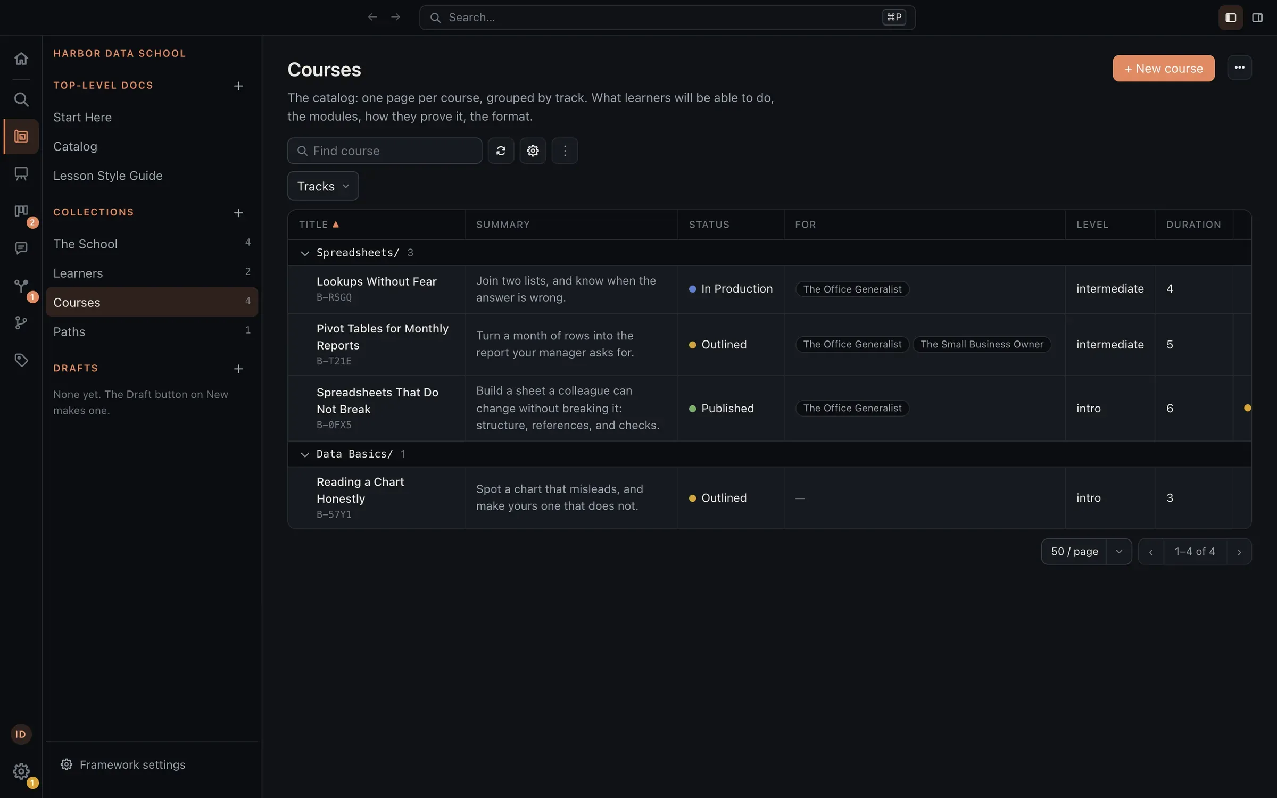Toggle sort on the Title column header
This screenshot has height=798, width=1277.
pos(319,225)
